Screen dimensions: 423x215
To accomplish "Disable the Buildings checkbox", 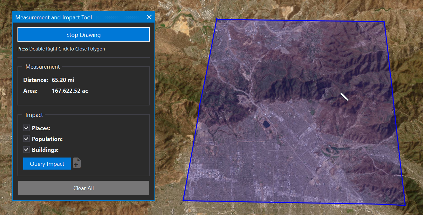I will coord(27,150).
